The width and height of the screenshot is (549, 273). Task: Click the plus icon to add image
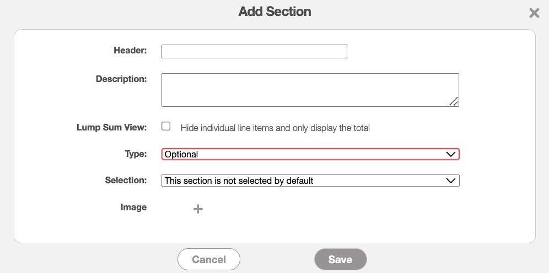(x=198, y=209)
